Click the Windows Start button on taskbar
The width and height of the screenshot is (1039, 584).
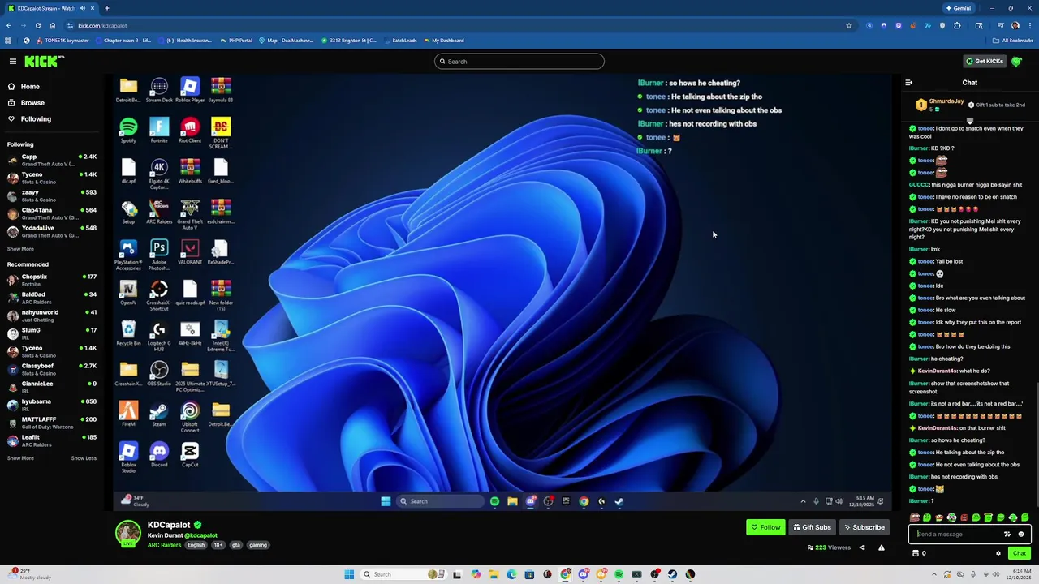tap(349, 574)
